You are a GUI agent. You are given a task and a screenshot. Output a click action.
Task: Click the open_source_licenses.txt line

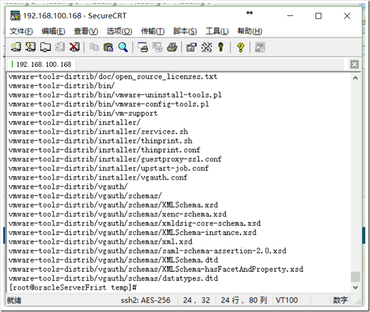113,76
